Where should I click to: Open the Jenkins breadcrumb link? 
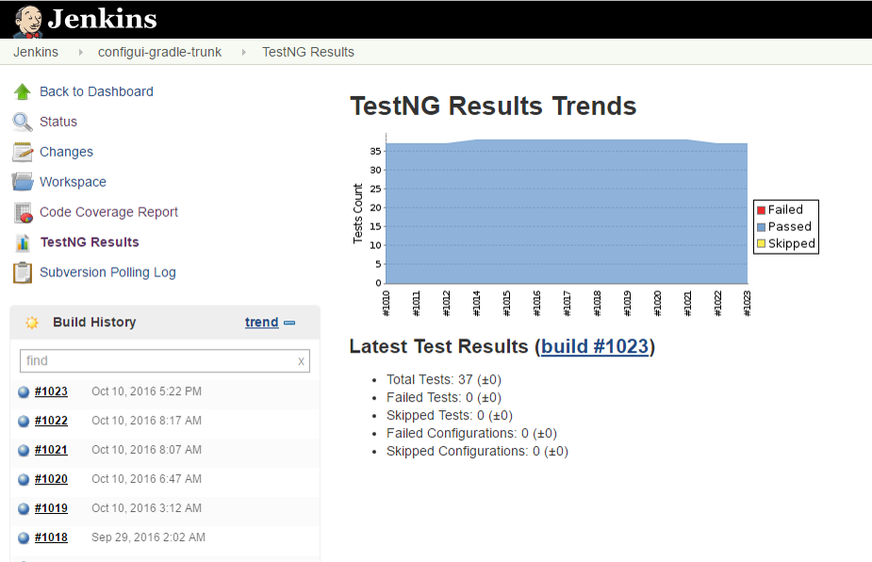[x=36, y=52]
